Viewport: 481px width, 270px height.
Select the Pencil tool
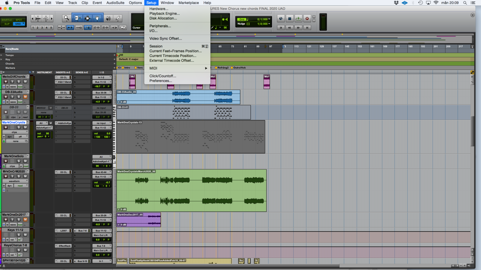pyautogui.click(x=118, y=18)
